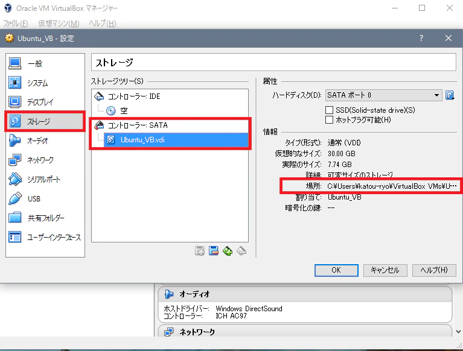Screen dimensions: 463x351
Task: Click the add attachment green plus icon
Action: coord(228,251)
